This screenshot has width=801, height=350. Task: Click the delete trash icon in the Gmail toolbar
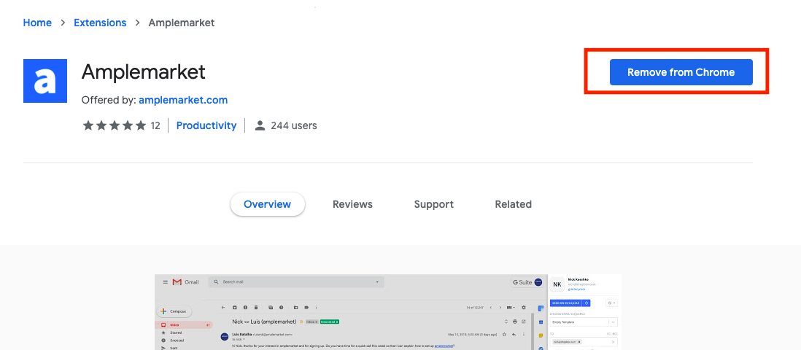pyautogui.click(x=256, y=308)
